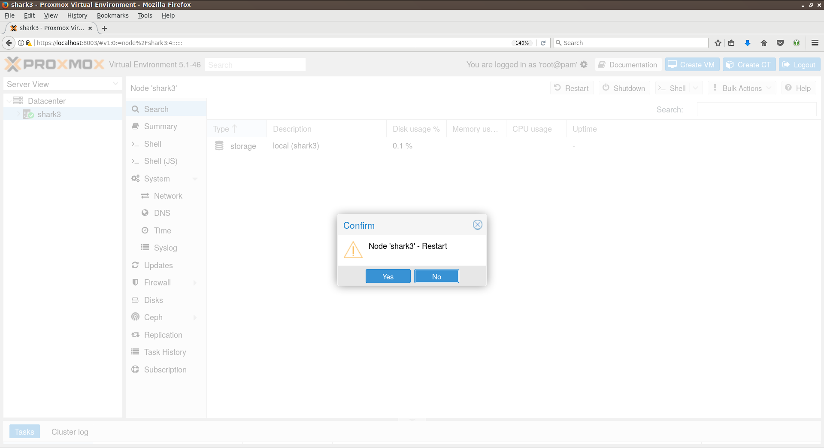Click the Create CT button
The width and height of the screenshot is (824, 448).
coord(749,65)
